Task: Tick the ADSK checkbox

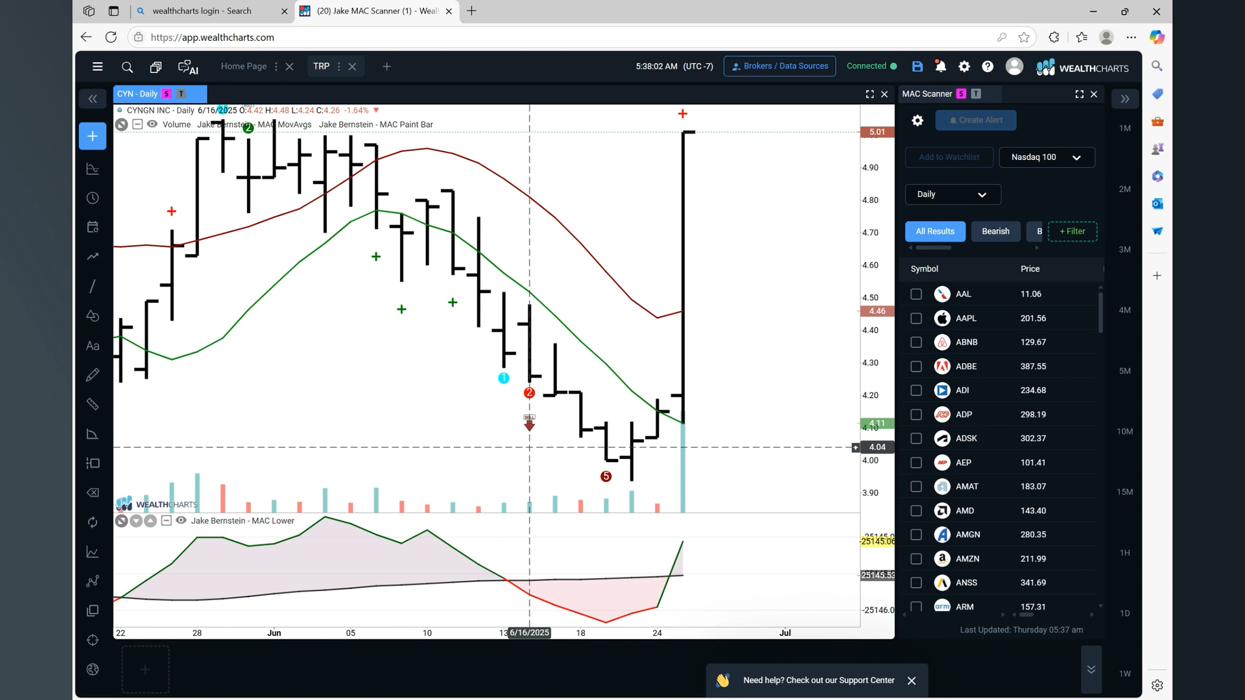Action: point(916,438)
